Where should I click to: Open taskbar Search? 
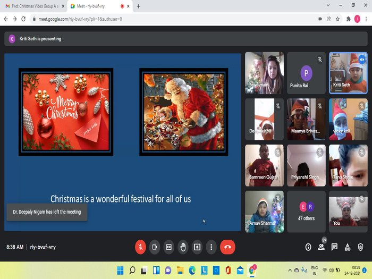point(132,270)
